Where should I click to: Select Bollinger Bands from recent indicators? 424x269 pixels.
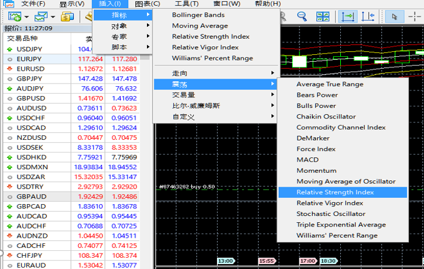198,15
